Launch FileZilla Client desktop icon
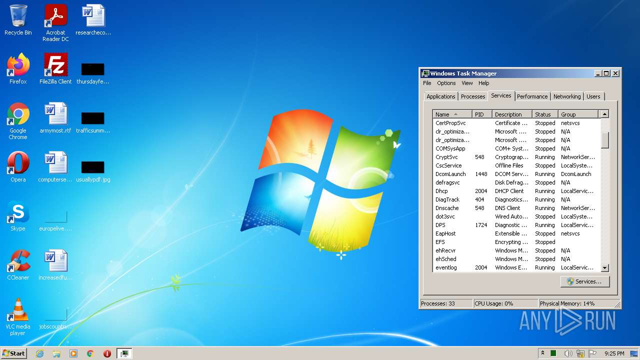The width and height of the screenshot is (640, 360). [x=55, y=69]
